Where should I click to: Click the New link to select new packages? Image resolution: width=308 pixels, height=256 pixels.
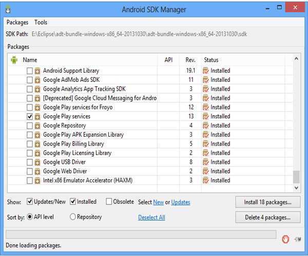158,202
